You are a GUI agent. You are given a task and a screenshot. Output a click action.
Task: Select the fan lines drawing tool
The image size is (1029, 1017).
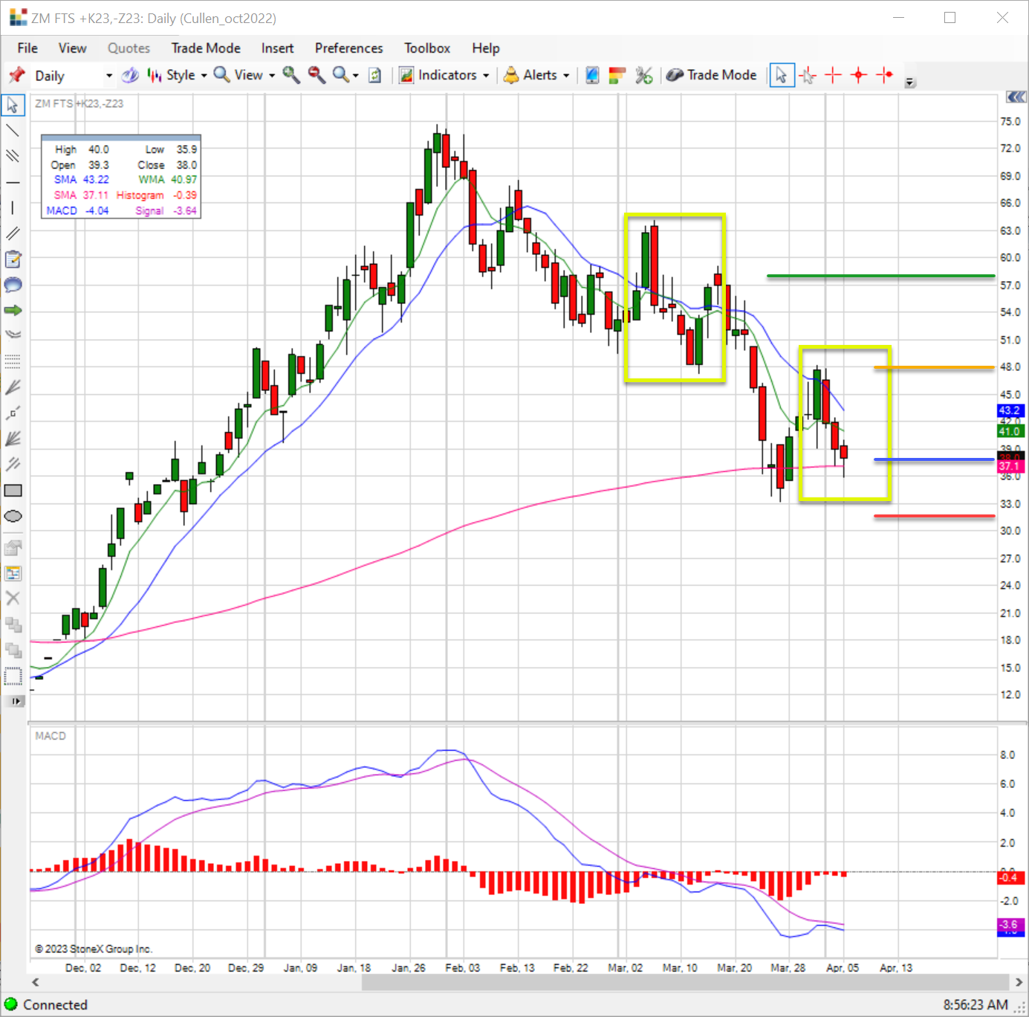[13, 387]
